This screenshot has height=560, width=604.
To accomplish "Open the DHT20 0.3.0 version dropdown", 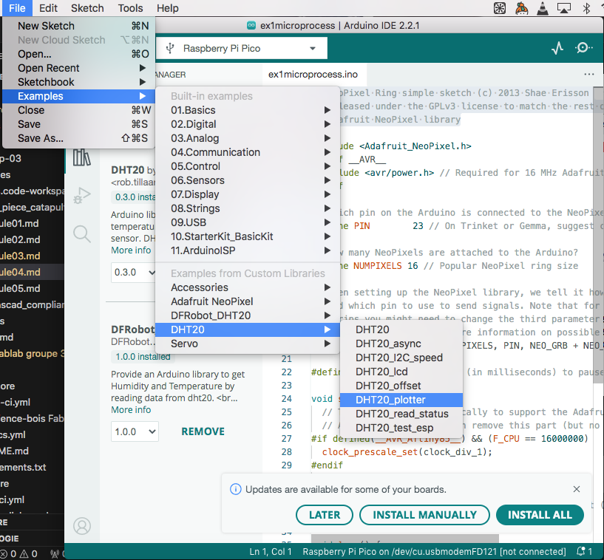I will pos(134,273).
